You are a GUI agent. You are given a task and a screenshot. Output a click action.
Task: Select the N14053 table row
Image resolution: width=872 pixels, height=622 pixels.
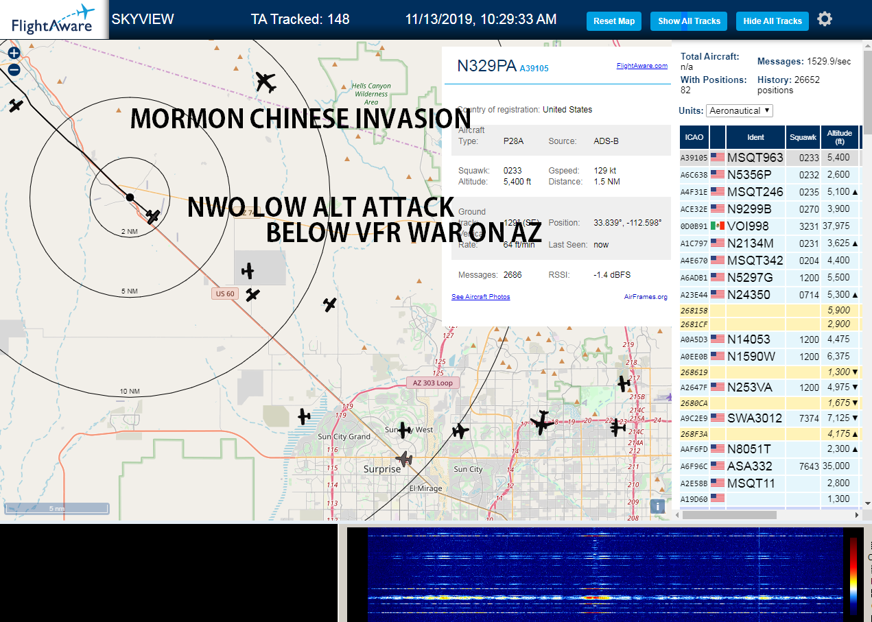tap(770, 339)
